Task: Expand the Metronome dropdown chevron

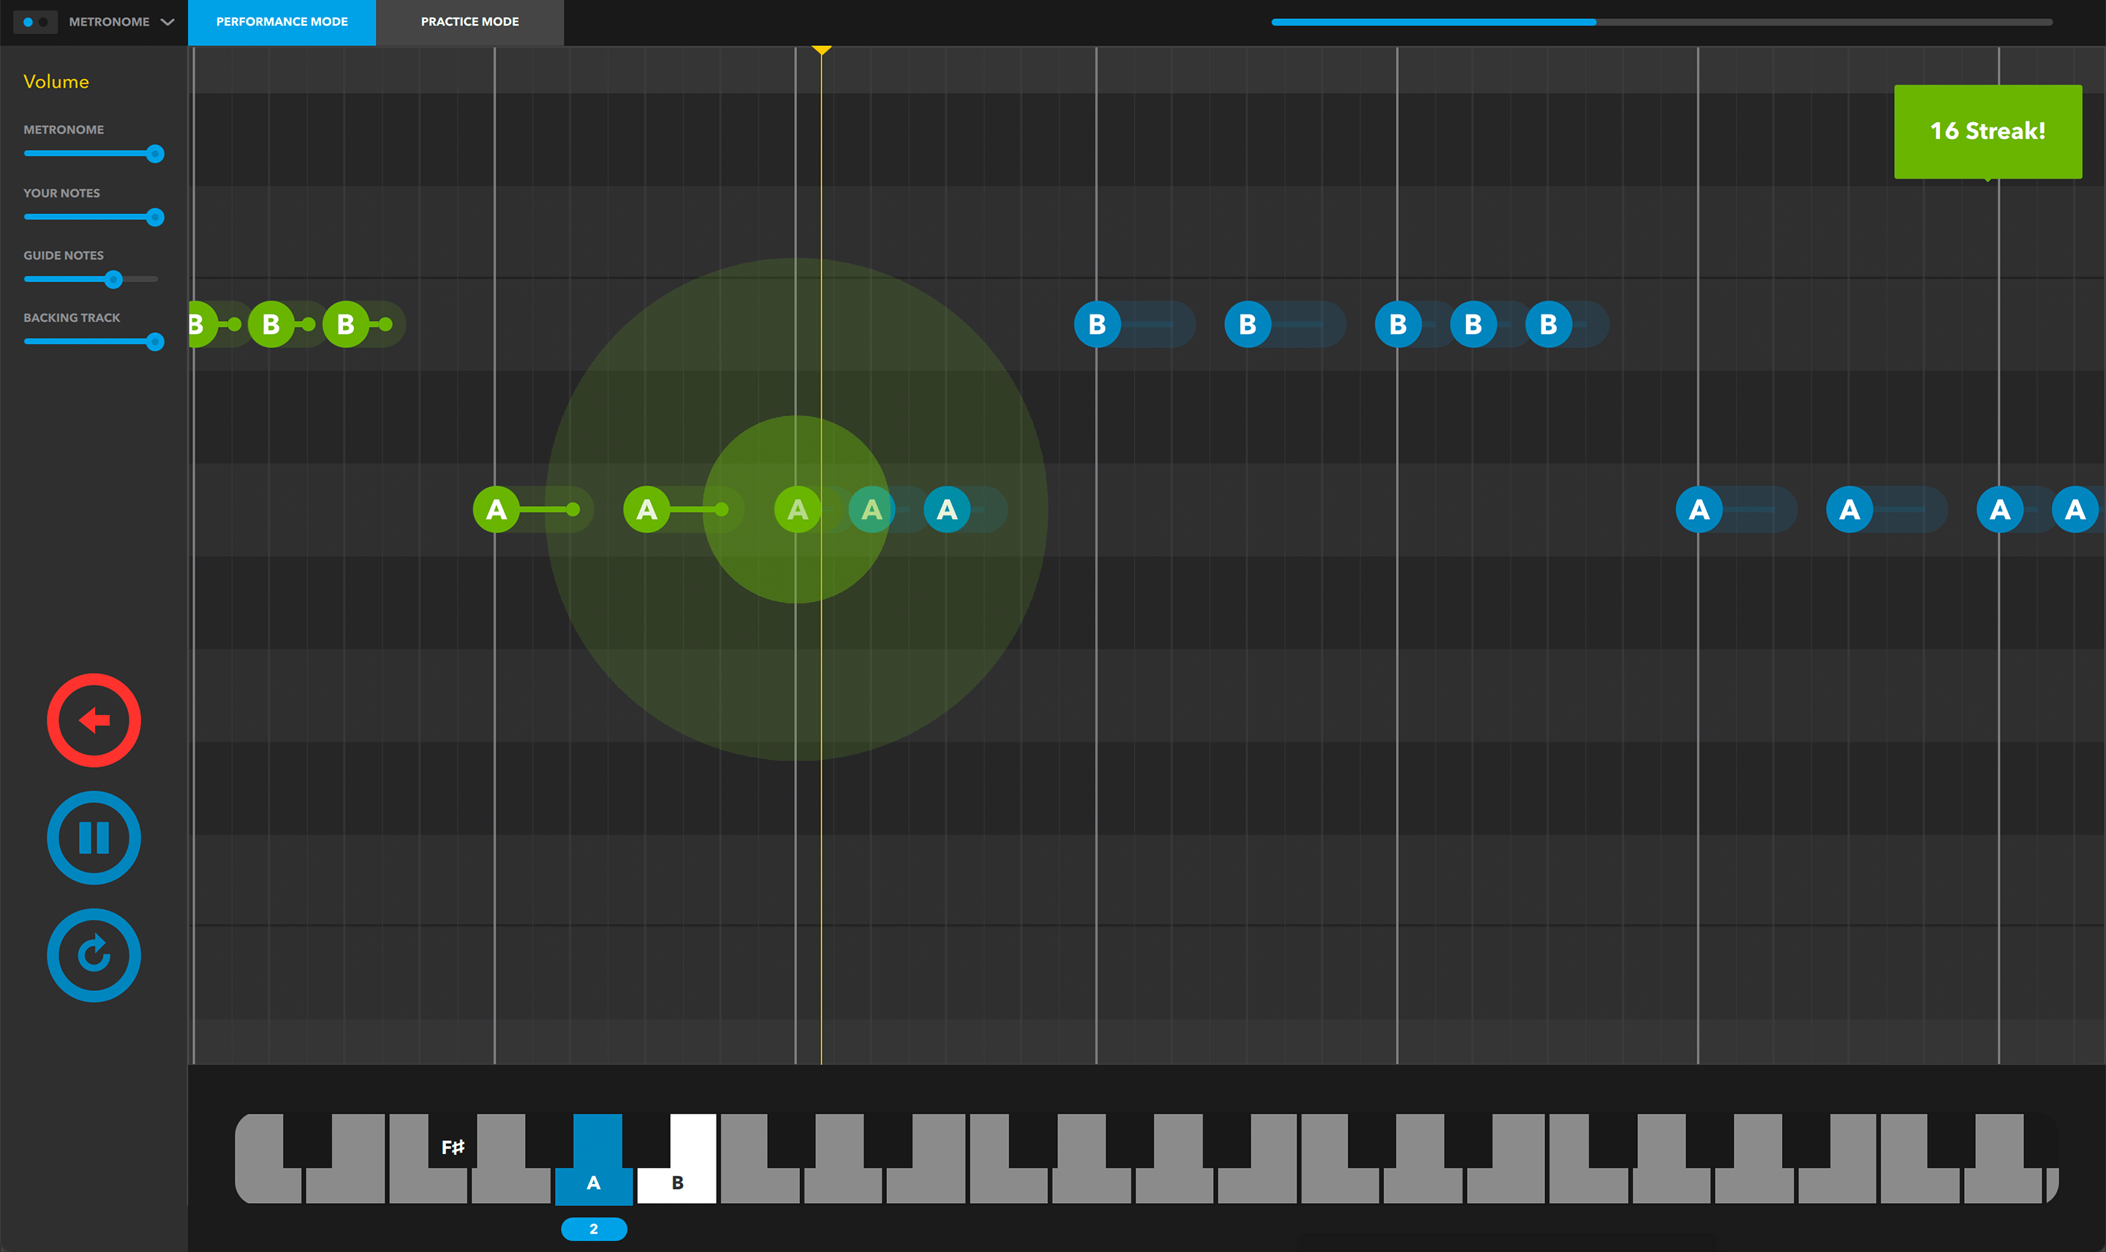Action: [167, 22]
